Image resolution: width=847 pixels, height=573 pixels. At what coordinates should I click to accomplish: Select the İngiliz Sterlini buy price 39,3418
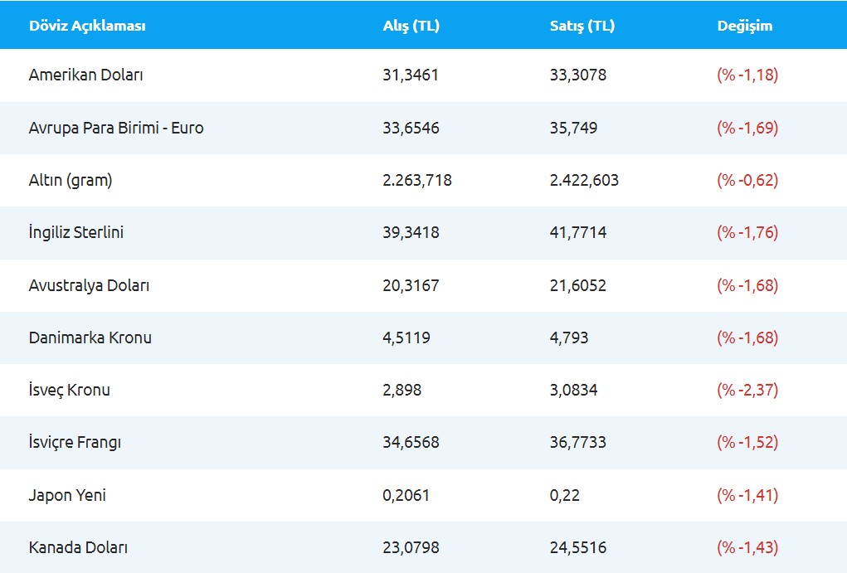click(411, 232)
